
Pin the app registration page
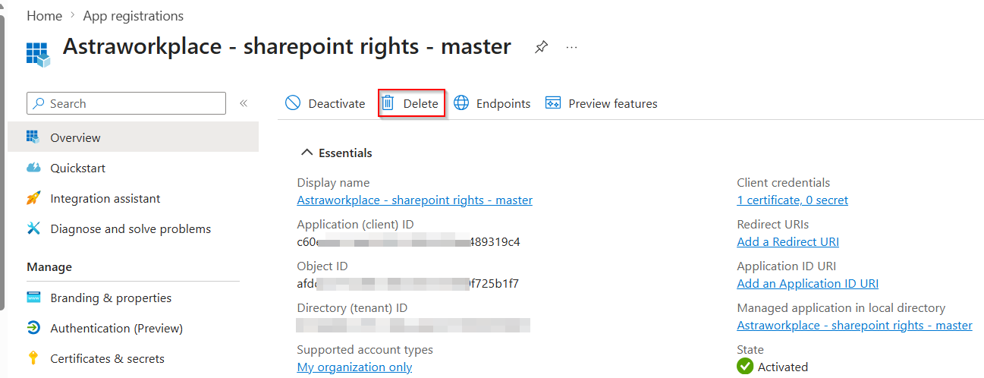click(541, 47)
